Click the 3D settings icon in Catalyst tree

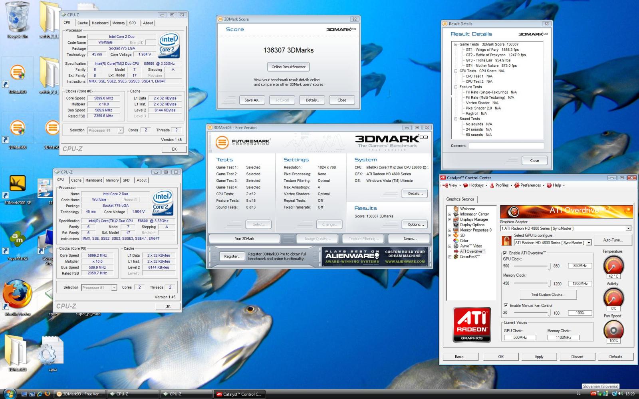point(456,235)
